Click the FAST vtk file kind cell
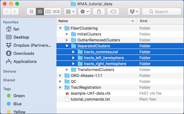The height and width of the screenshot is (114, 184). [x=150, y=93]
